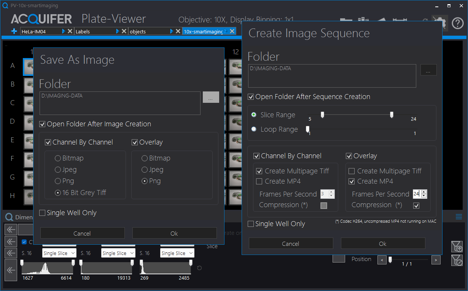Click Ok in Create Image Sequence dialog
Image resolution: width=468 pixels, height=291 pixels.
(383, 244)
